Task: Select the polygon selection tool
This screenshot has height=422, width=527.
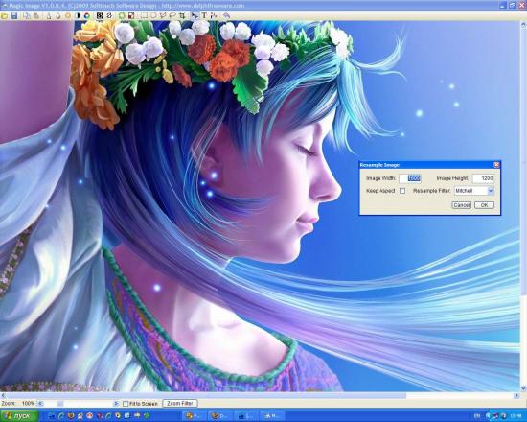Action: coord(163,15)
